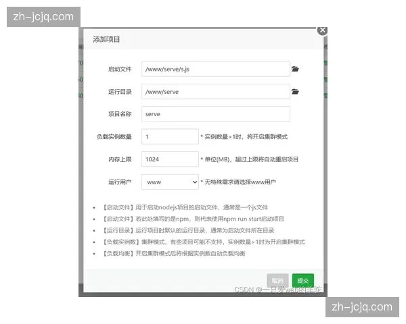Click note 【运行目录】运行项目时默认的运行目录

point(189,230)
